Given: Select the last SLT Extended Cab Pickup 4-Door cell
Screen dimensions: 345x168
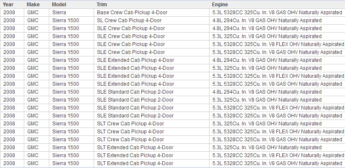Looking at the screenshot, I should [151, 163].
